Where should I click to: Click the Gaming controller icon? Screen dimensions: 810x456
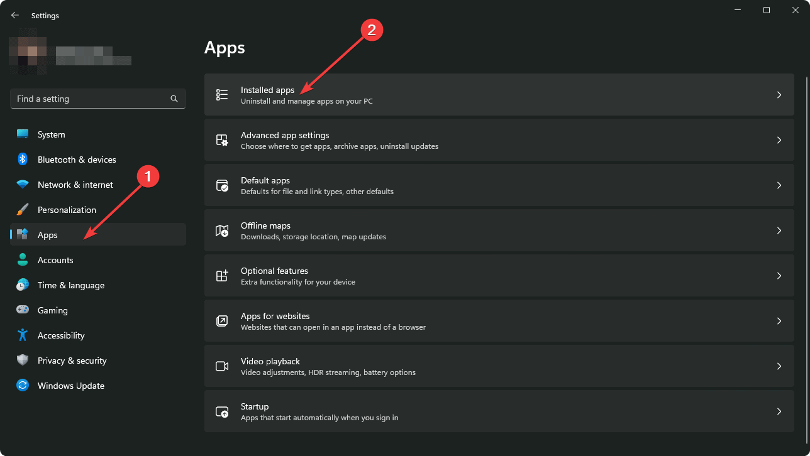pyautogui.click(x=23, y=310)
